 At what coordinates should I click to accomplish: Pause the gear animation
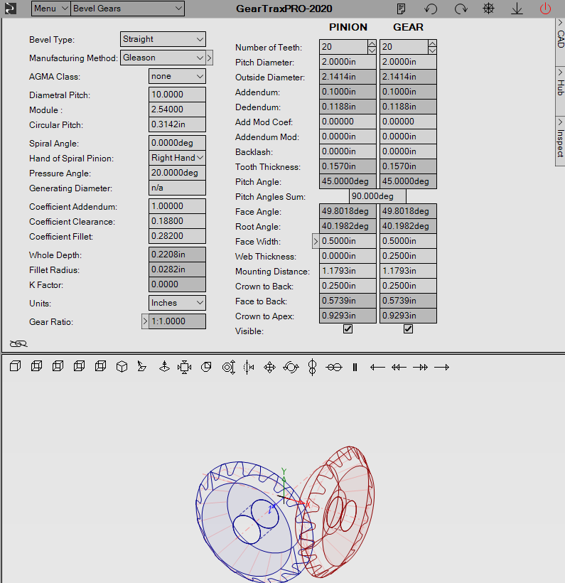pyautogui.click(x=355, y=368)
